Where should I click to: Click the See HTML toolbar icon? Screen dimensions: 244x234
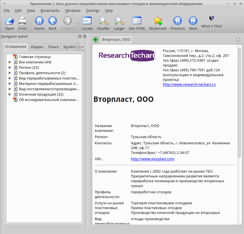tap(137, 21)
